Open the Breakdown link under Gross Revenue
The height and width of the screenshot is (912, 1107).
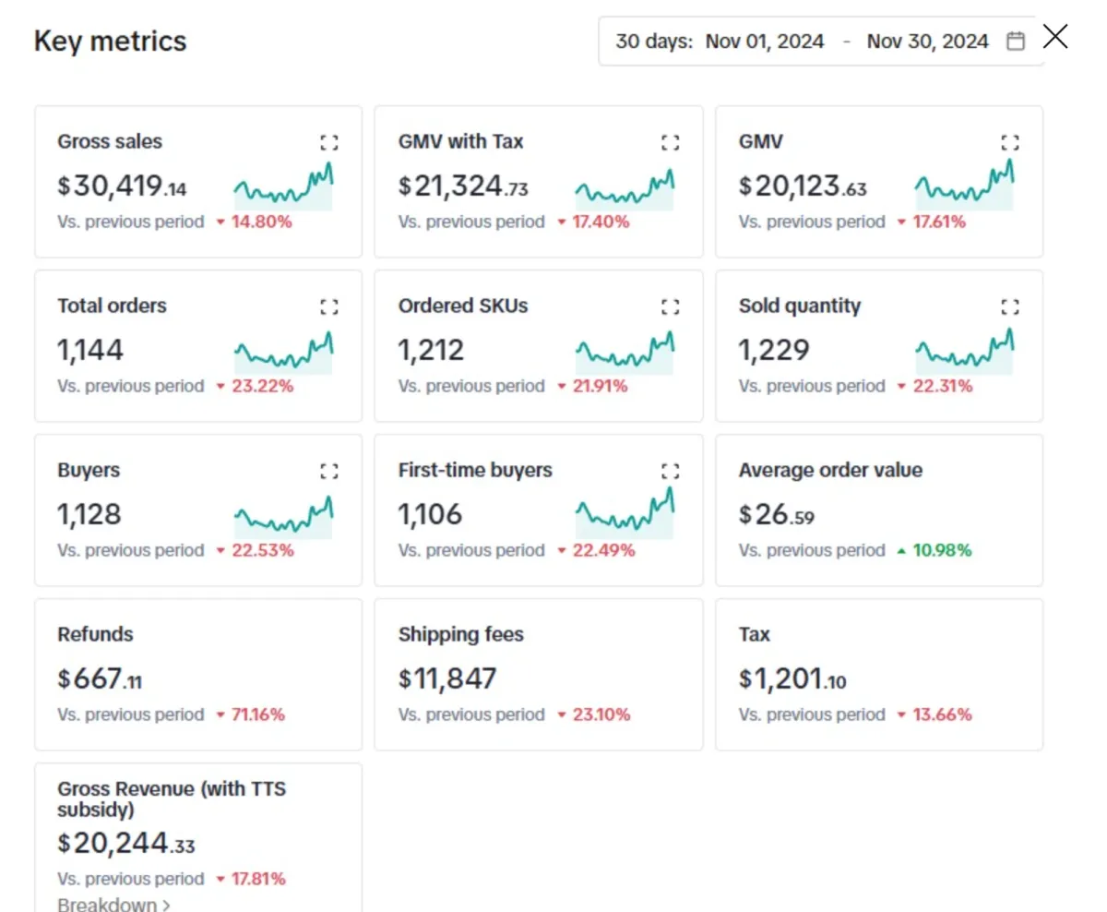(x=113, y=904)
